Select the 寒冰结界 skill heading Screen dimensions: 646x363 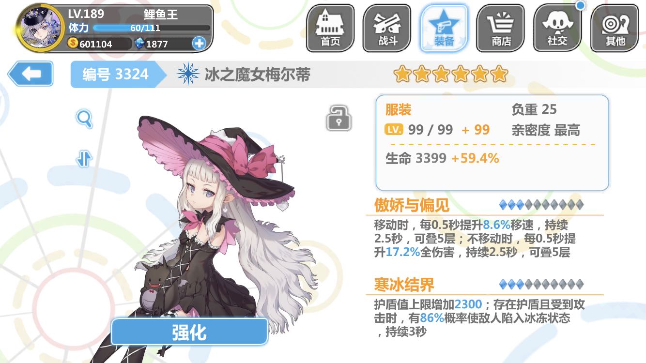(x=404, y=285)
